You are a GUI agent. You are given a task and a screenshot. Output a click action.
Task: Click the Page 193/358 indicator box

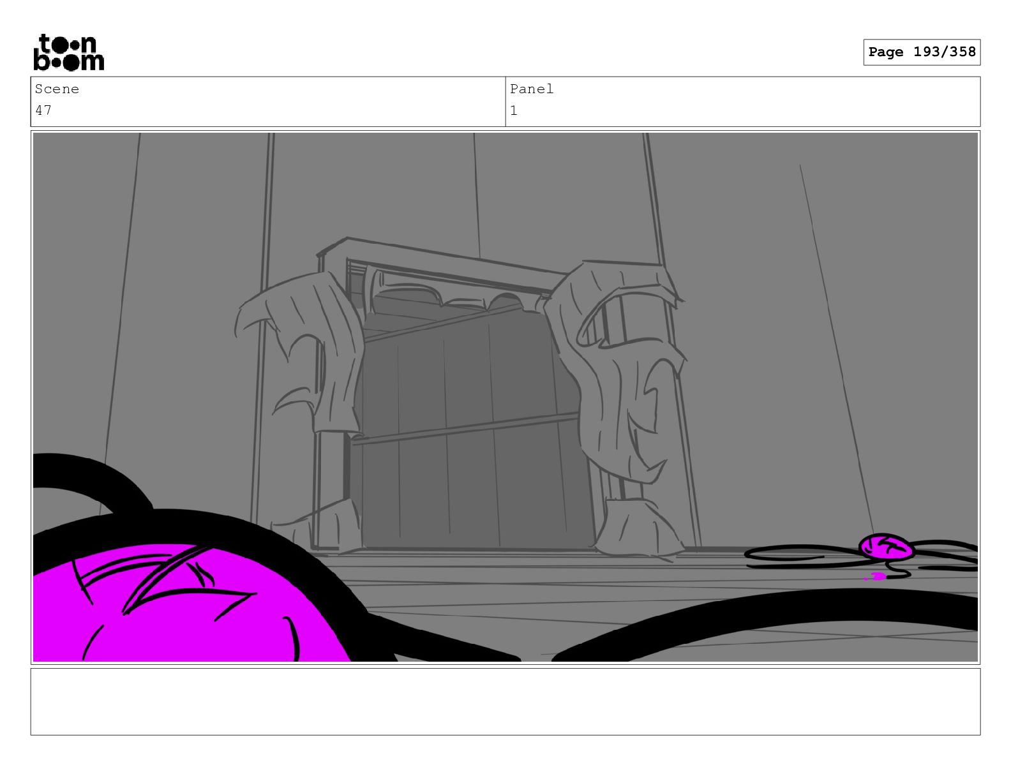pyautogui.click(x=922, y=52)
